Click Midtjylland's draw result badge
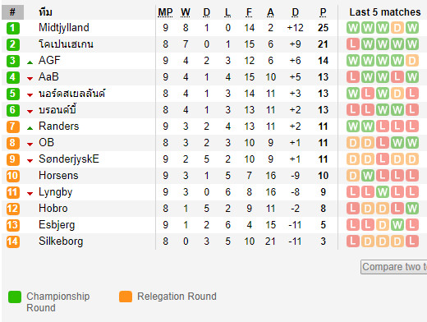Screen dimensions: 427x322 [x=397, y=28]
